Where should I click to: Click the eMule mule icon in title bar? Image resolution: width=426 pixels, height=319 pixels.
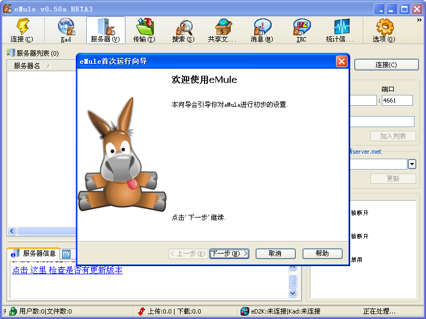pos(7,9)
